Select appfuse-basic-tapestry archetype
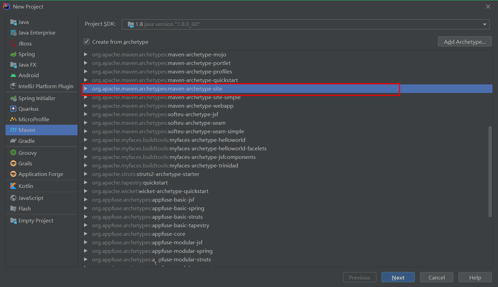This screenshot has height=287, width=498. 287,225
